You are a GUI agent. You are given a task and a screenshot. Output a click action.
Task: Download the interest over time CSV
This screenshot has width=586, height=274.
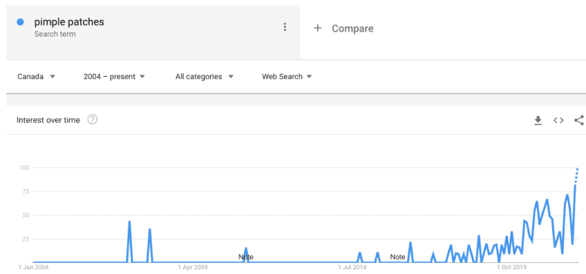click(538, 120)
